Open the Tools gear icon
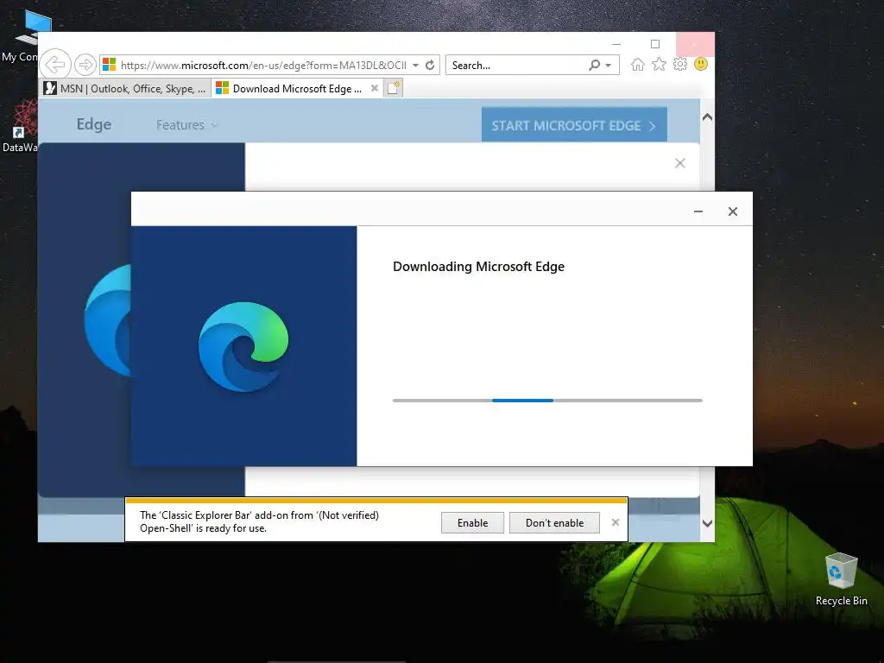 pos(680,64)
